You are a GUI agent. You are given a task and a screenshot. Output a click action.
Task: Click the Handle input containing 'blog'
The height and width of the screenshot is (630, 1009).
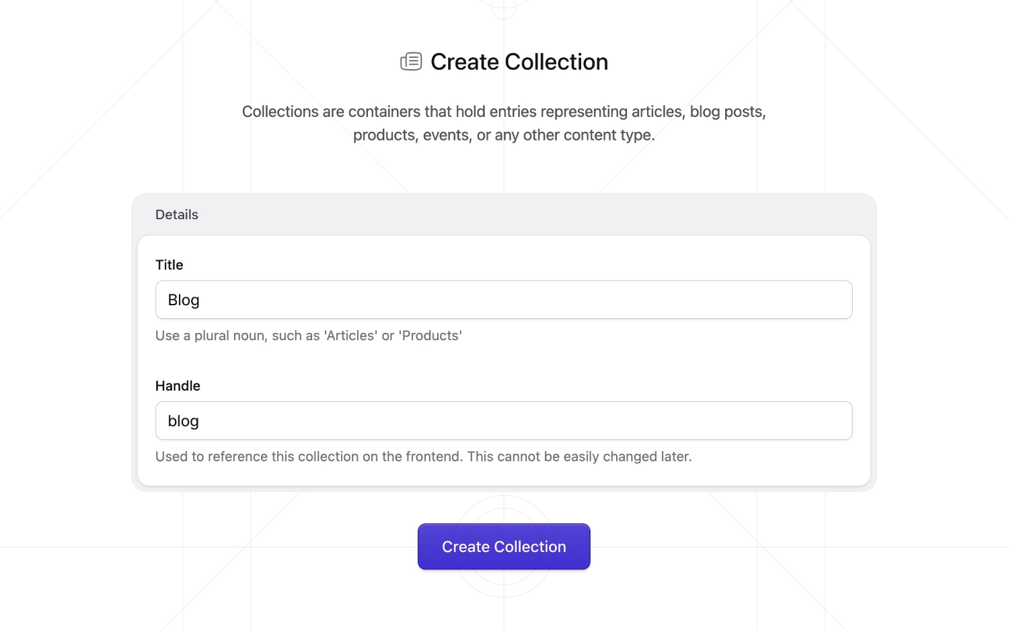coord(504,420)
